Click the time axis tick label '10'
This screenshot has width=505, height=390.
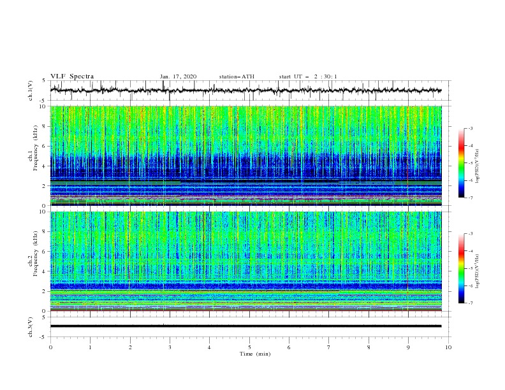click(448, 347)
